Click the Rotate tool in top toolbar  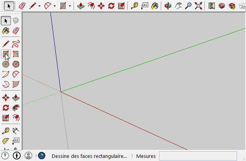click(111, 6)
